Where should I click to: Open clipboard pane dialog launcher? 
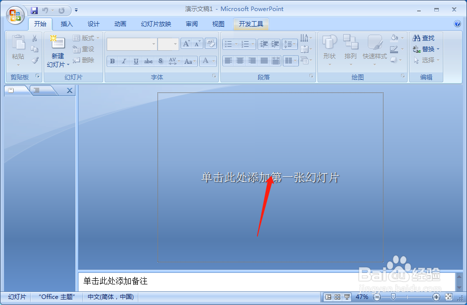click(x=38, y=76)
